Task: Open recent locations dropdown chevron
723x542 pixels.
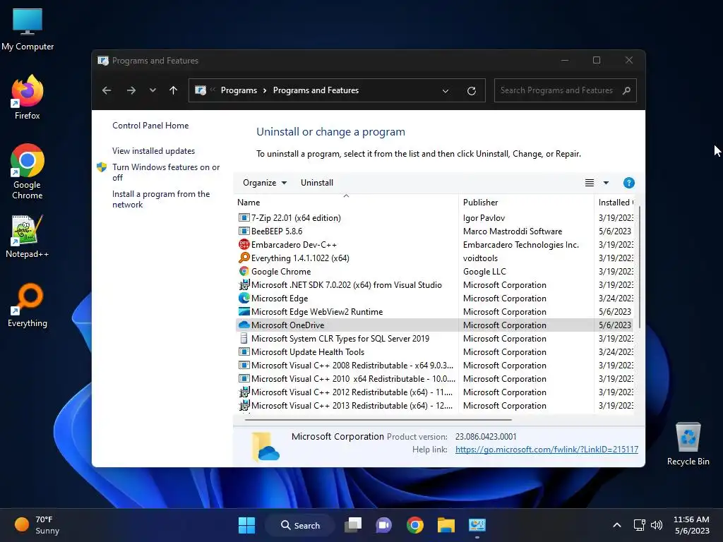Action: (x=153, y=90)
